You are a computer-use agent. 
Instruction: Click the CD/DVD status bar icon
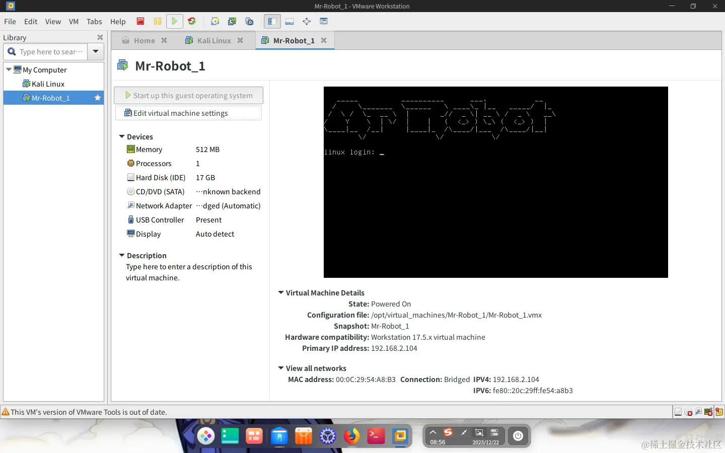click(689, 412)
